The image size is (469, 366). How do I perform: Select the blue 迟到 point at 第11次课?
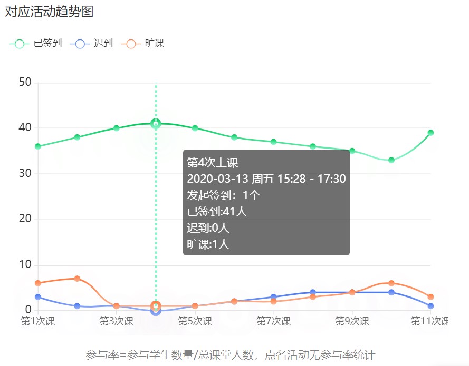point(430,306)
